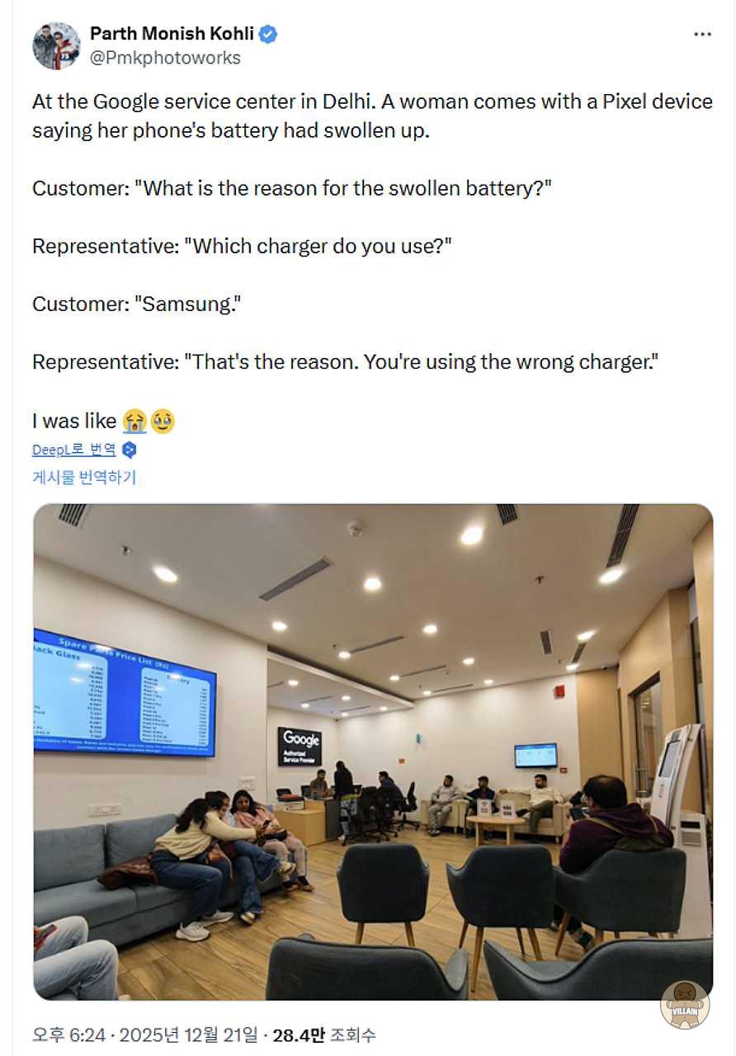This screenshot has width=736, height=1056.
Task: Click the DeepL hexagon icon
Action: [x=129, y=450]
